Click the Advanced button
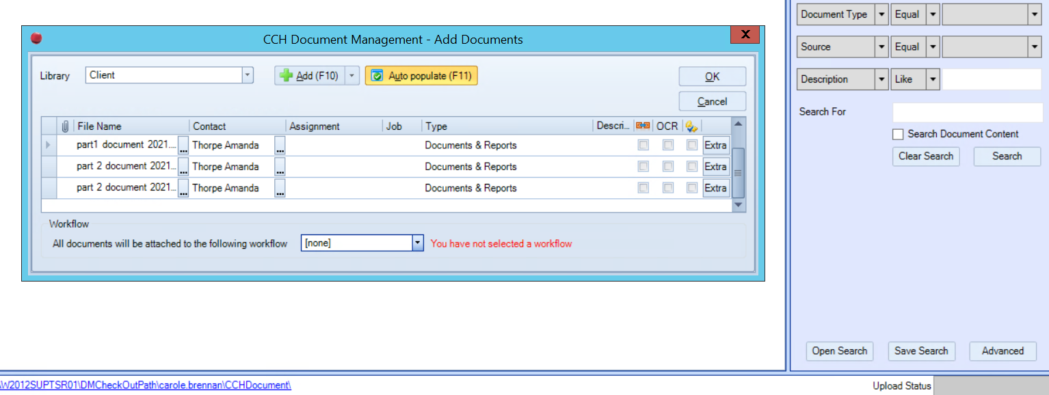 click(1003, 351)
